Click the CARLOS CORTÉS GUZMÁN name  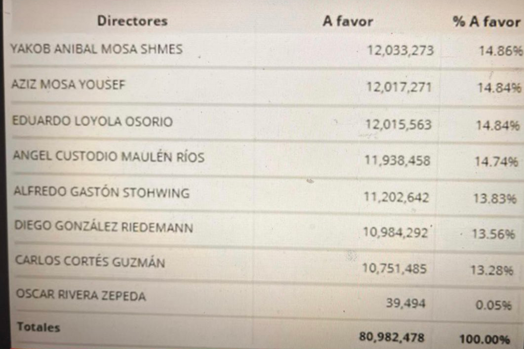click(x=90, y=261)
